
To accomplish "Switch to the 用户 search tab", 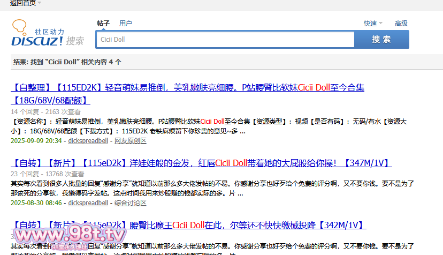I will 125,23.
